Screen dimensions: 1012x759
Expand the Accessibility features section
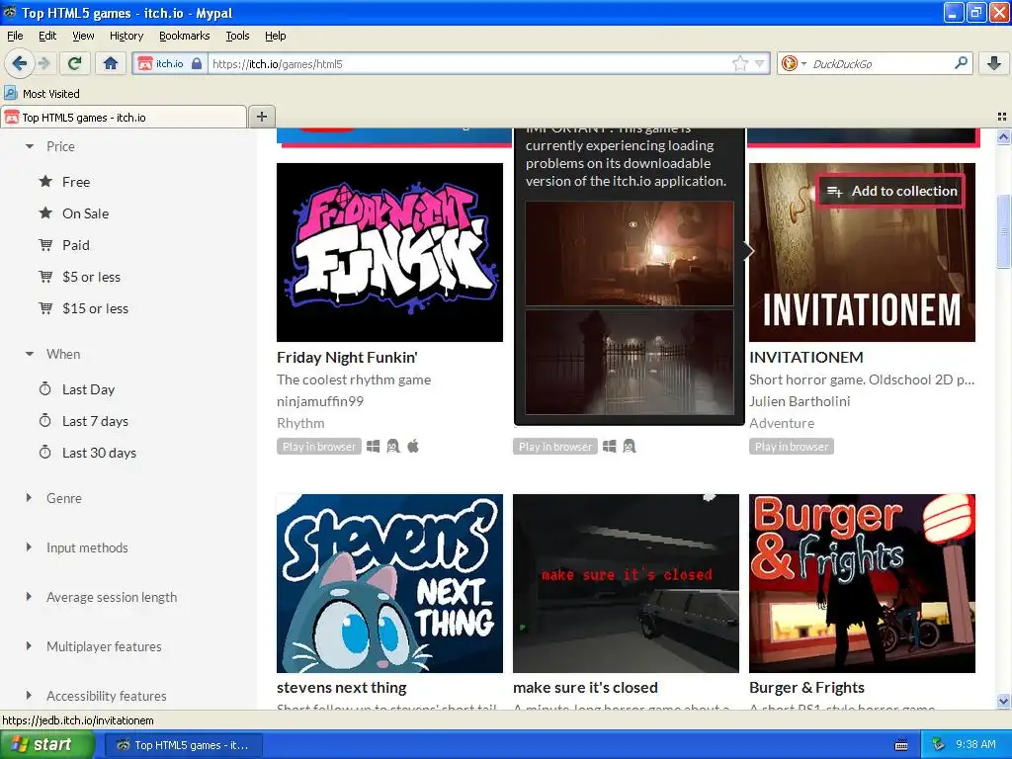[96, 696]
